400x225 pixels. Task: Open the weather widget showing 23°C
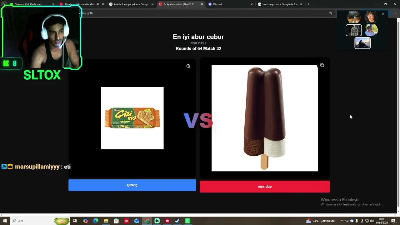point(321,221)
